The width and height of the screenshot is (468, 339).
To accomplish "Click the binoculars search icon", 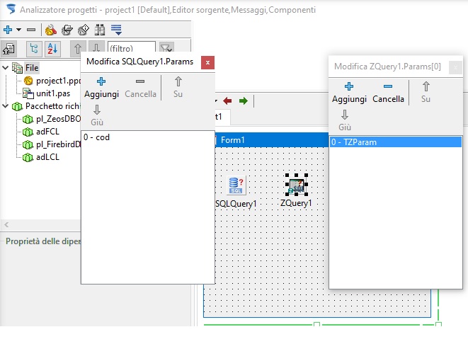I will pos(100,30).
